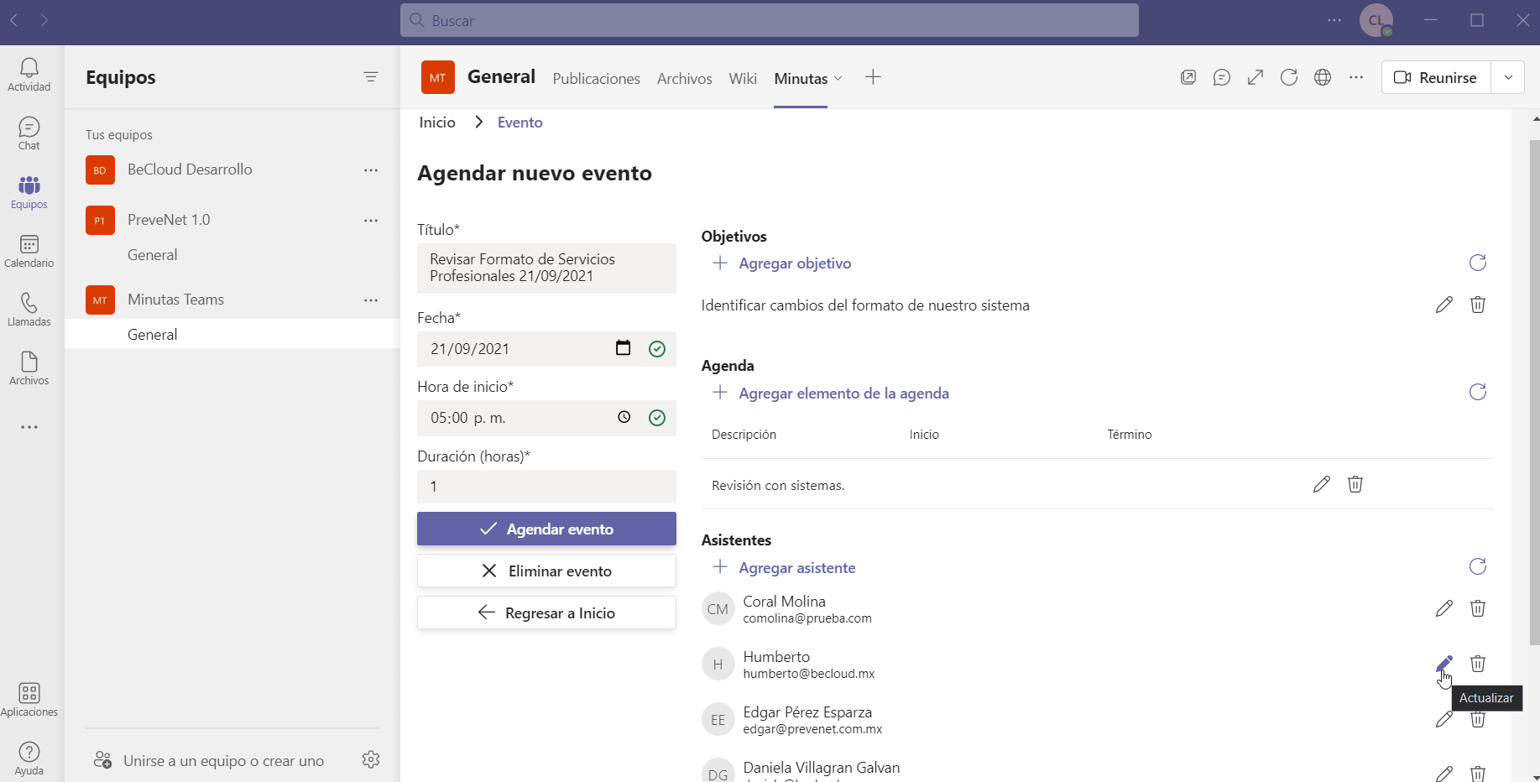Viewport: 1540px width, 782px height.
Task: Click the Buscar search box
Action: point(770,20)
